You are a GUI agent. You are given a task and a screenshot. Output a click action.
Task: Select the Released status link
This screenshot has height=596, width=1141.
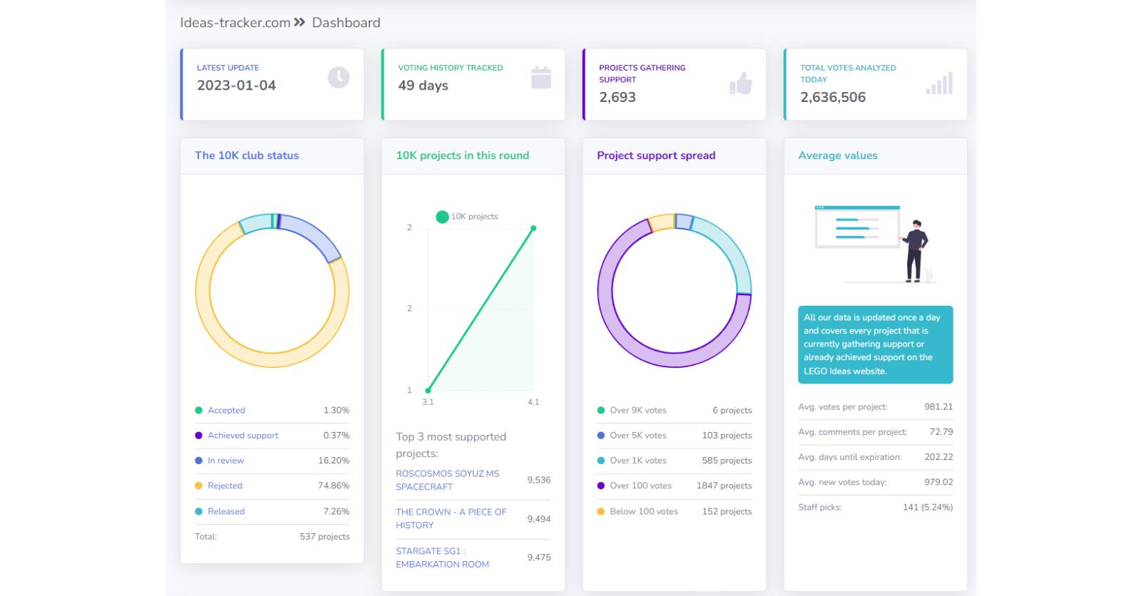(225, 511)
